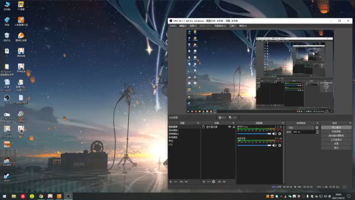Screen dimensions: 355x200
Task: Mute the Mic/Aux channel speaker icon
Action: [x=274, y=134]
